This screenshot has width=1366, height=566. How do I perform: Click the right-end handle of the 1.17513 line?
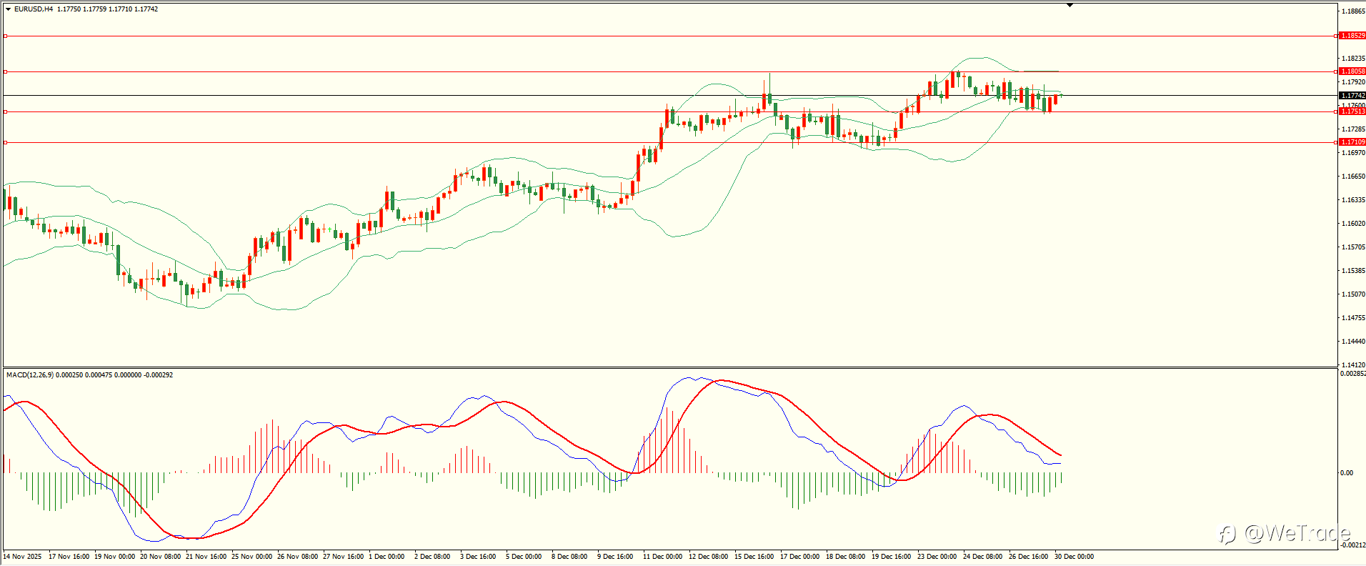[x=1336, y=111]
